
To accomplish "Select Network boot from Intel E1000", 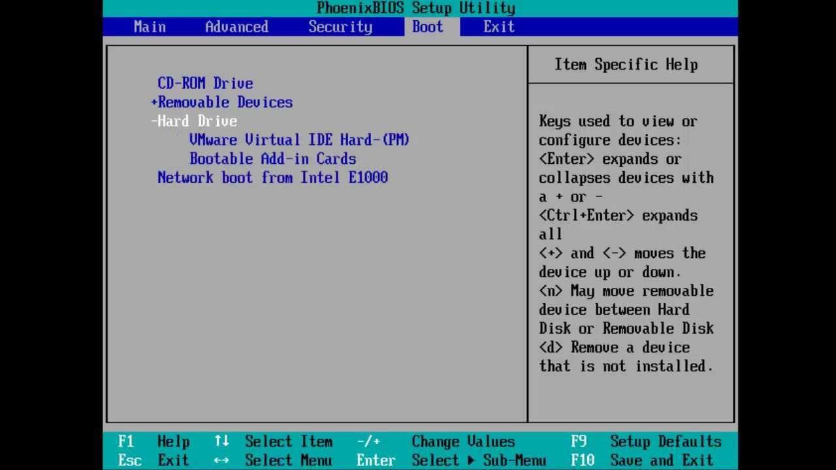I will coord(273,178).
